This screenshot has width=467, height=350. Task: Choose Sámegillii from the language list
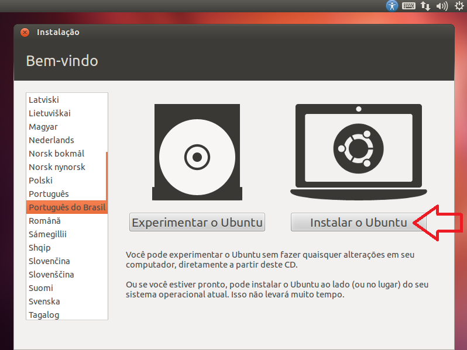[67, 234]
